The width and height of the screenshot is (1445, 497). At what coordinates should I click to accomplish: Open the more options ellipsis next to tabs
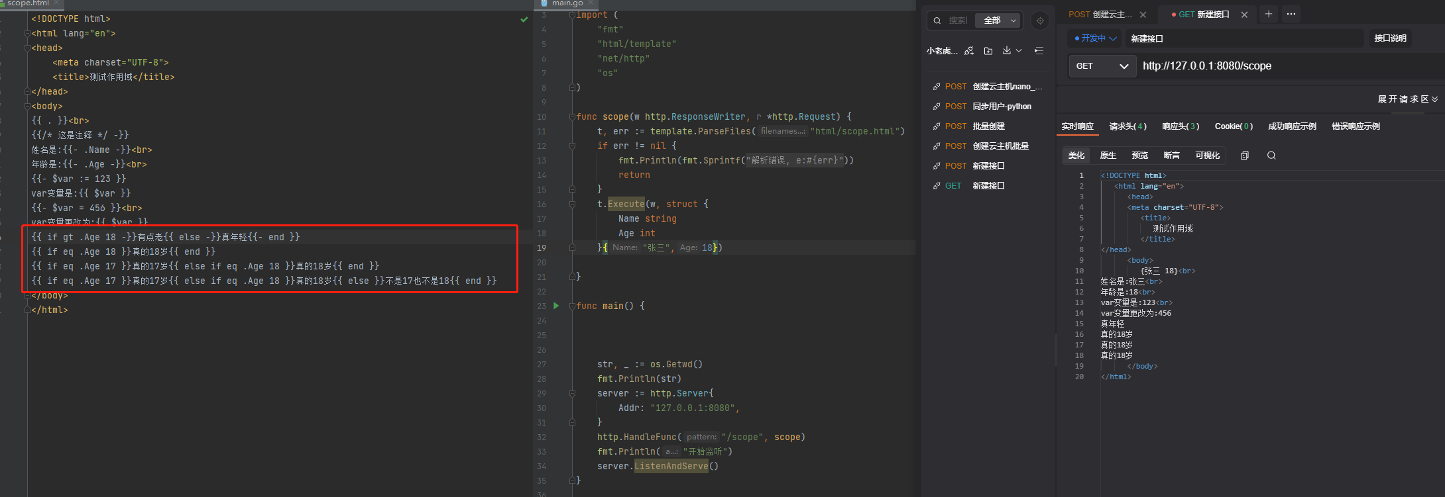click(x=1291, y=14)
